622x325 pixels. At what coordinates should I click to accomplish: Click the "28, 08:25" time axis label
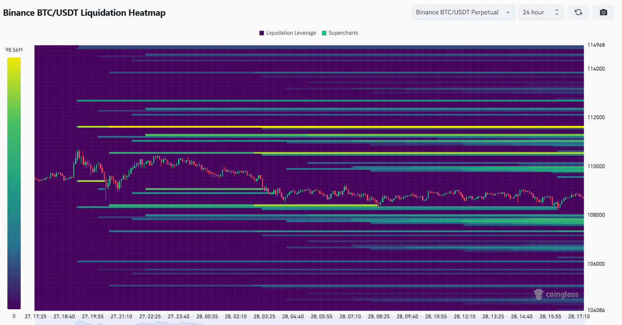(379, 316)
